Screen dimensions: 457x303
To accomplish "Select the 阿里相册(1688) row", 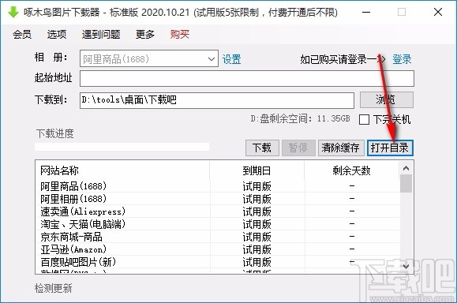I will 217,199.
